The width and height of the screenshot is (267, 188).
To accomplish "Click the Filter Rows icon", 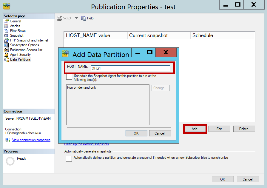I will click(x=6, y=31).
